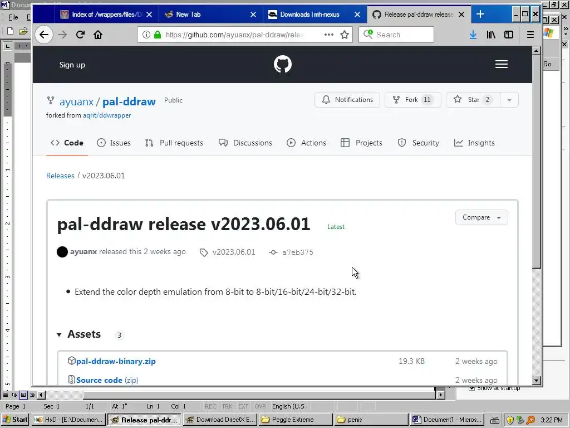Image resolution: width=570 pixels, height=428 pixels.
Task: Go to Releases breadcrumb link
Action: (60, 176)
